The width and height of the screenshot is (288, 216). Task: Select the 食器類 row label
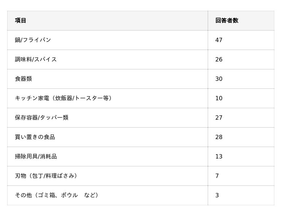pos(23,79)
